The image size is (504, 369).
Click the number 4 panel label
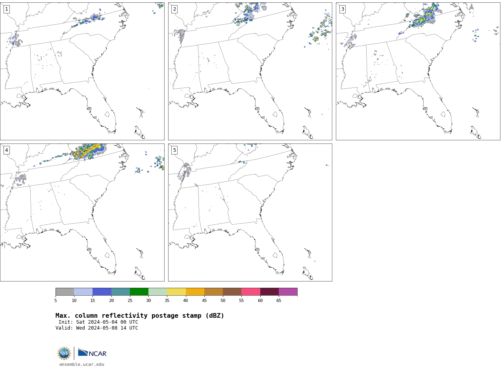click(6, 150)
